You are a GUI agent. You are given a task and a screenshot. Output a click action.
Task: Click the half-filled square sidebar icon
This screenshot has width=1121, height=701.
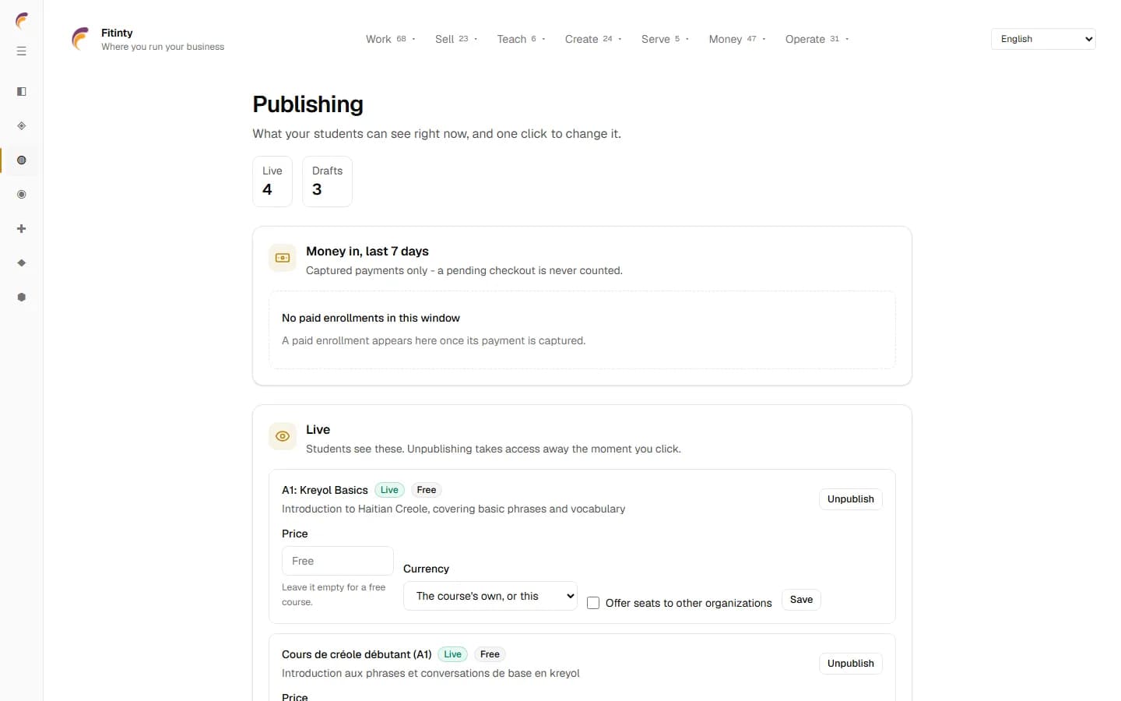coord(22,92)
